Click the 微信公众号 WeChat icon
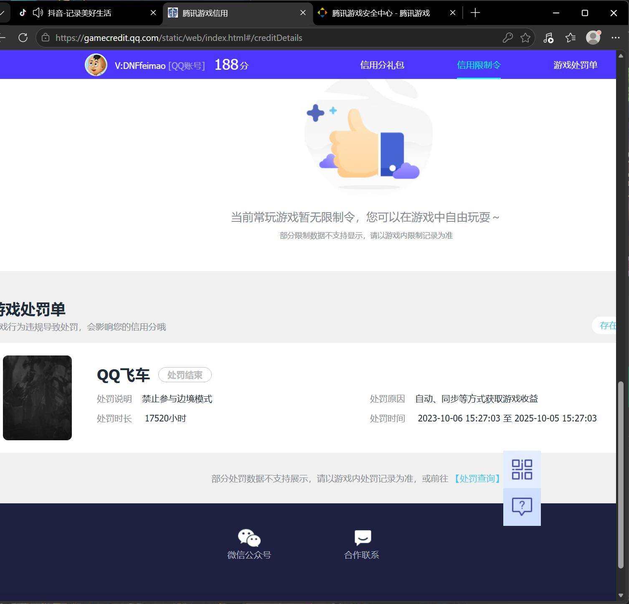This screenshot has width=629, height=604. click(249, 538)
